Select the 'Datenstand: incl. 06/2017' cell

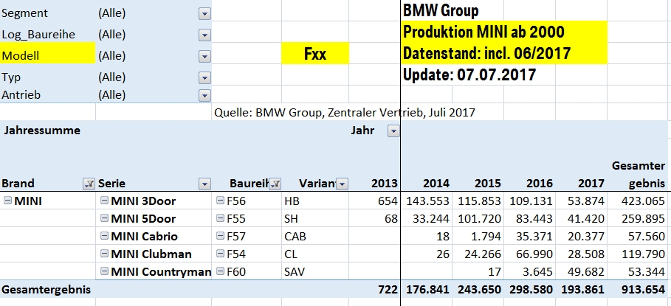487,53
